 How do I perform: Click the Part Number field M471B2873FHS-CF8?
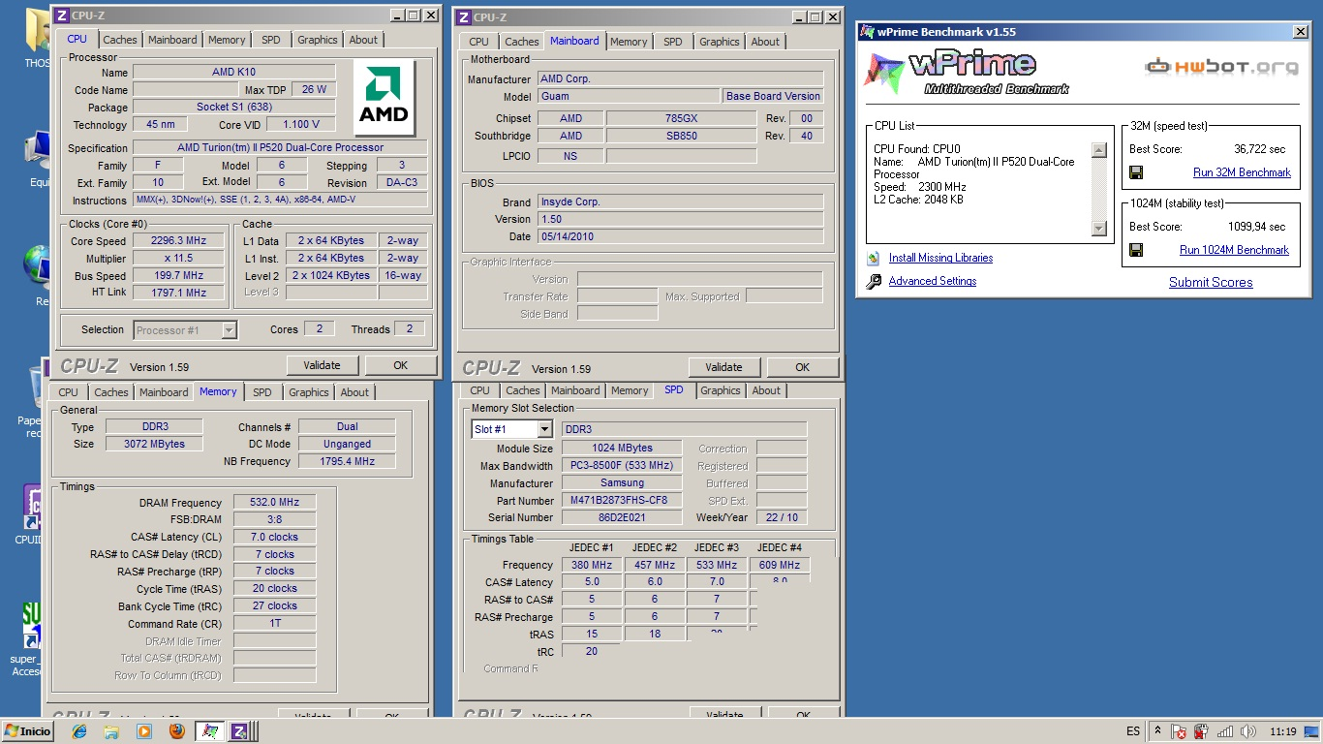pos(622,501)
